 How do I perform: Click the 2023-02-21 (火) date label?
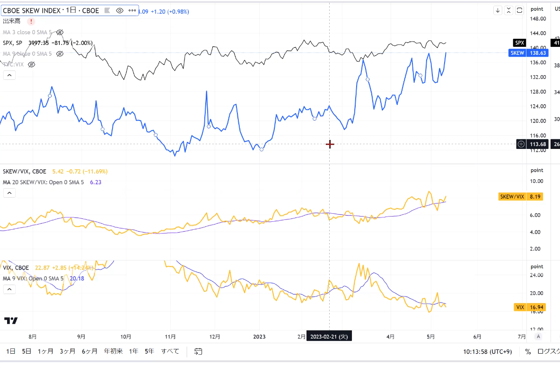tap(329, 337)
